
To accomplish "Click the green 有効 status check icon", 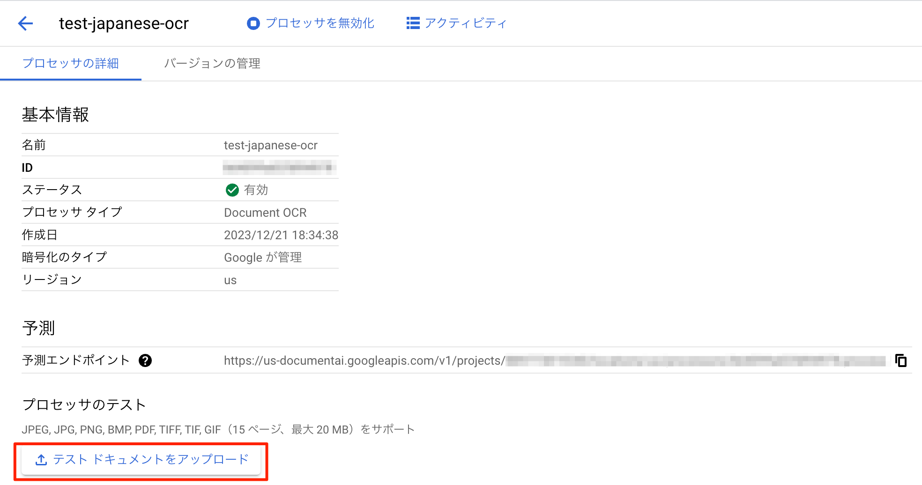I will 231,190.
